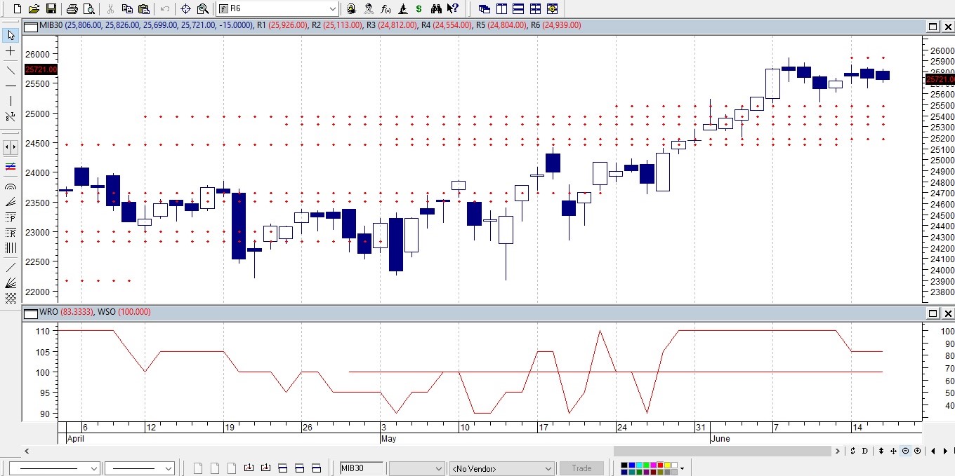Image resolution: width=955 pixels, height=476 pixels.
Task: Select the crosshair target tool
Action: (x=185, y=8)
